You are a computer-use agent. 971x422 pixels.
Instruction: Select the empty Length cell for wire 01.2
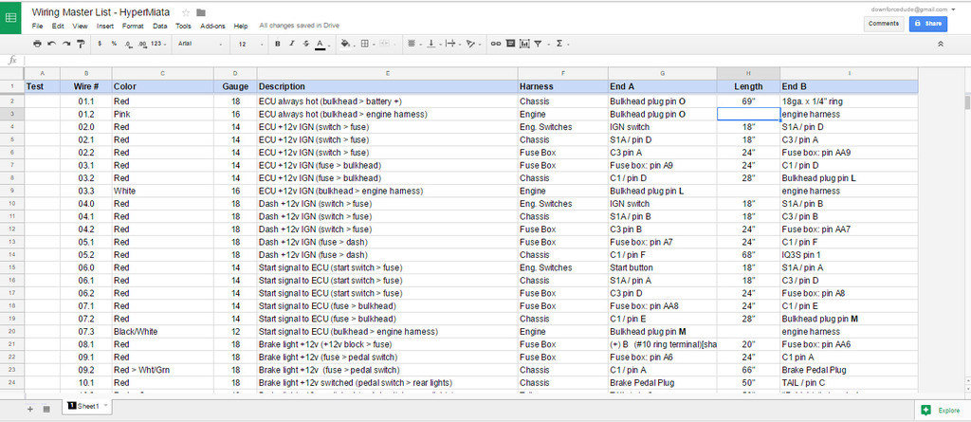click(748, 114)
